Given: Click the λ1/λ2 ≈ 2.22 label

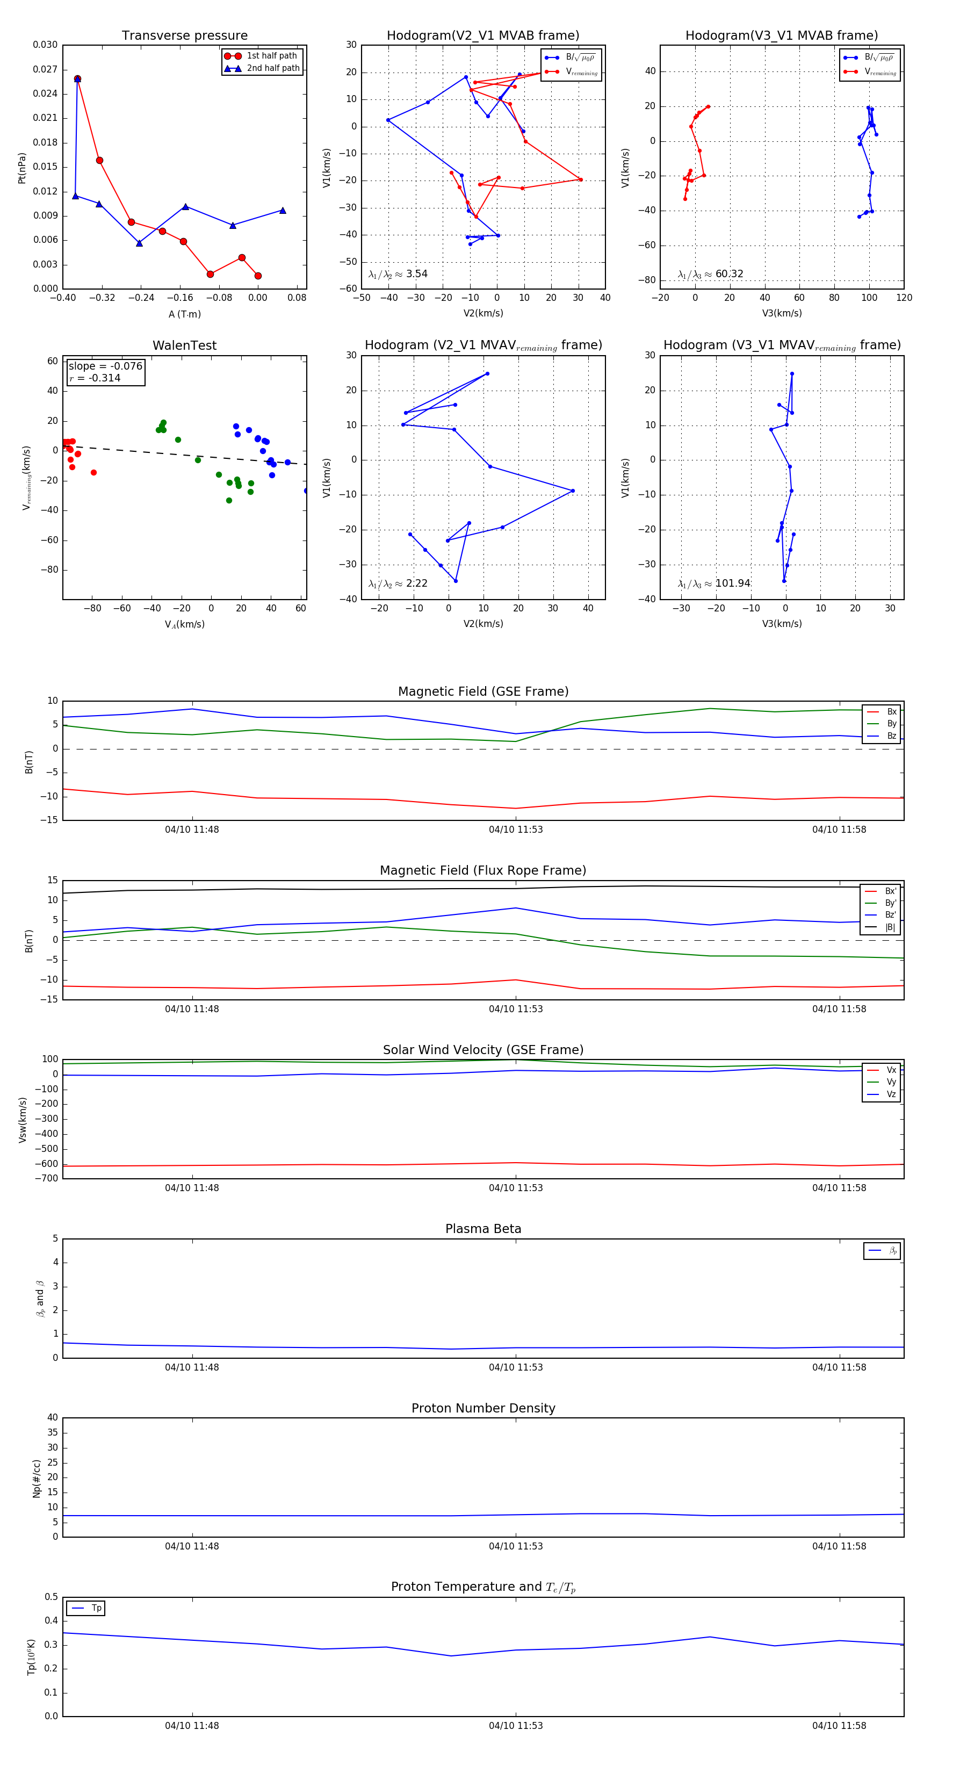Looking at the screenshot, I should tap(398, 583).
